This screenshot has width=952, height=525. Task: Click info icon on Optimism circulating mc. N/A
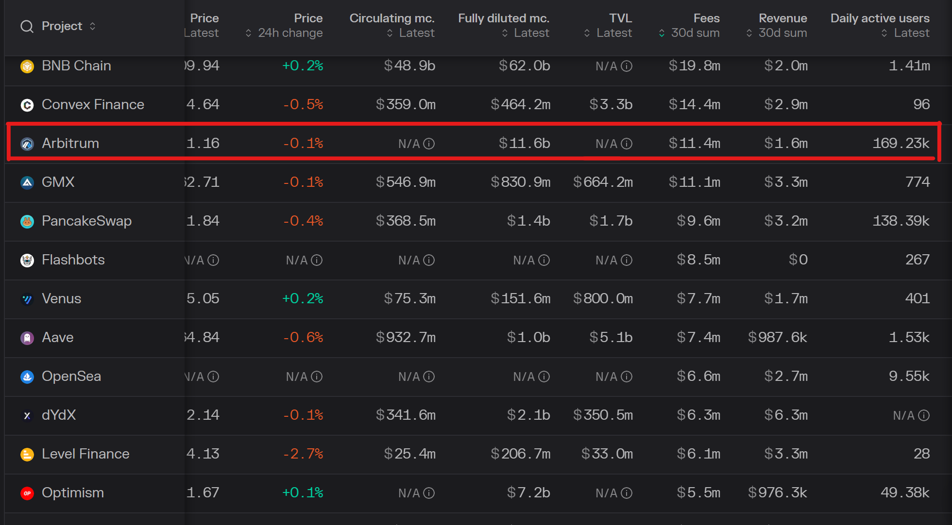429,493
